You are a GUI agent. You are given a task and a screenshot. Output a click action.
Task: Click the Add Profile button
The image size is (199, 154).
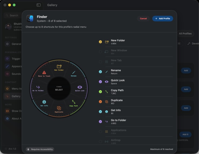pos(162,19)
